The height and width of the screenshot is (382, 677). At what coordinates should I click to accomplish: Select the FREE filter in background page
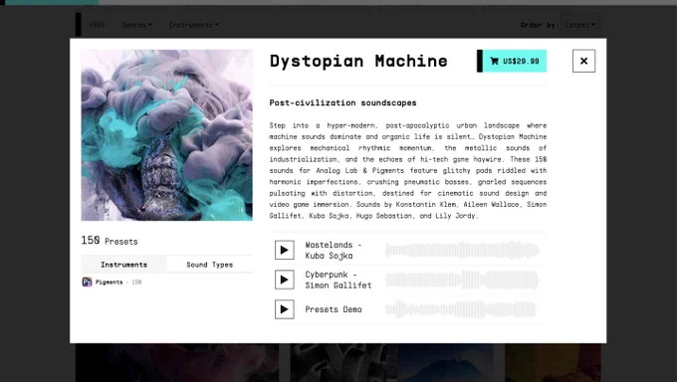pyautogui.click(x=98, y=25)
